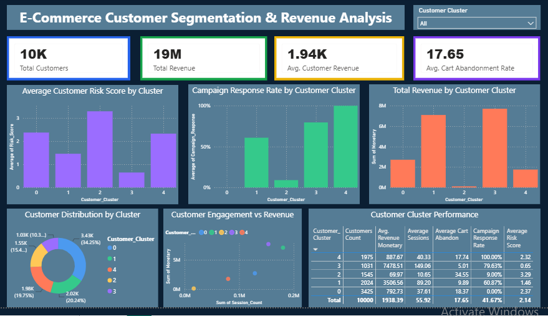Screen dimensions: 548x316
Task: Click the blue scatter point in Engagement chart
Action: (x=255, y=274)
